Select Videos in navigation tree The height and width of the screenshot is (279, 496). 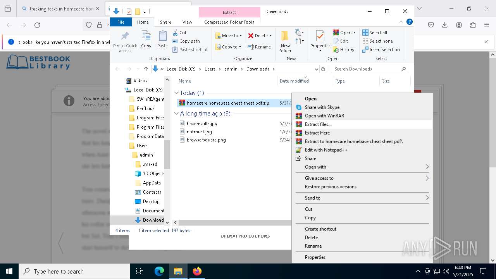140,81
